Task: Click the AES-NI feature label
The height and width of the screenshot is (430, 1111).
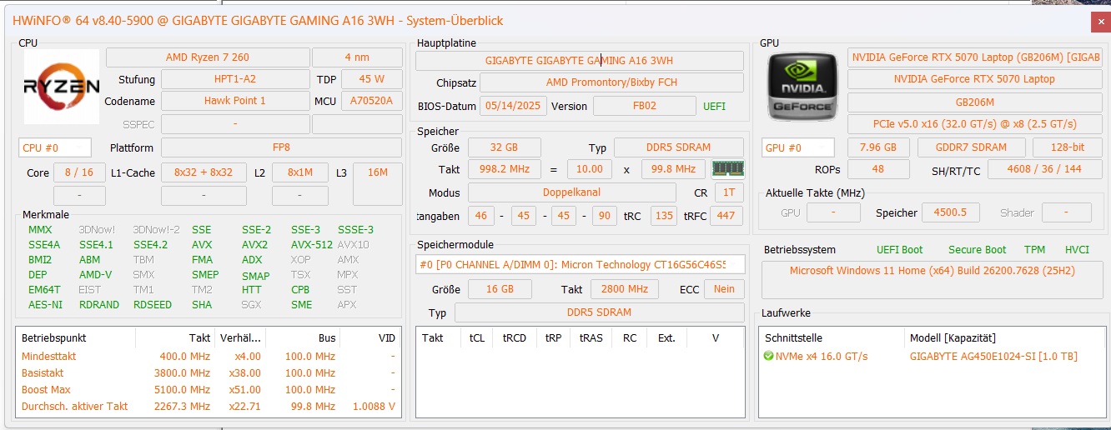Action: [x=45, y=305]
